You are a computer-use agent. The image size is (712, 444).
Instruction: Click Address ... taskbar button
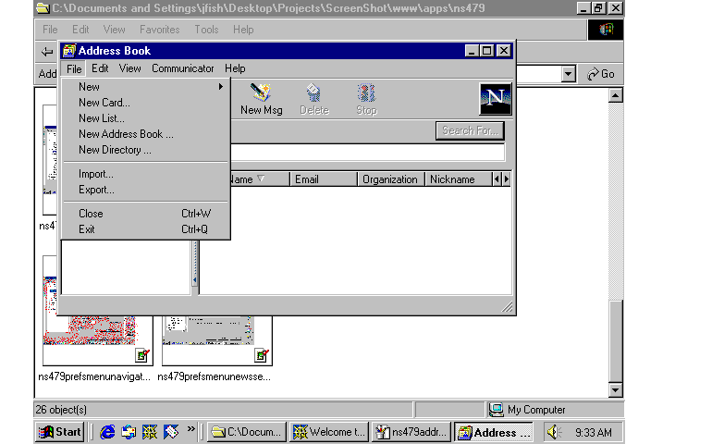pyautogui.click(x=494, y=432)
